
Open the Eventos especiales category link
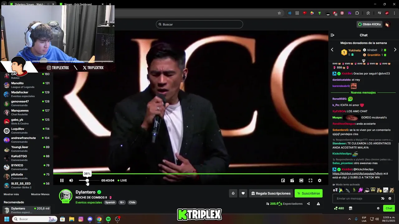pyautogui.click(x=89, y=202)
